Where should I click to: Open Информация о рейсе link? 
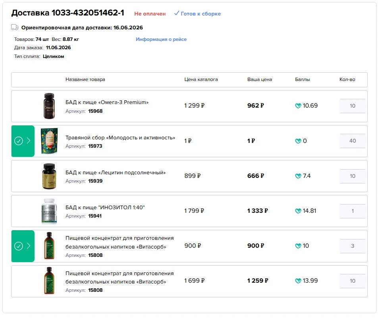click(x=161, y=39)
